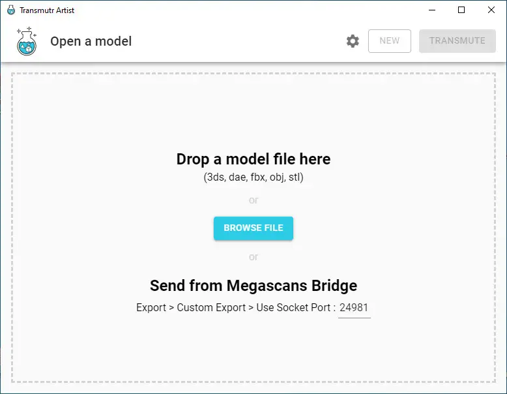507x394 pixels.
Task: Click the 'Export > Custom Export' instruction text
Action: pos(191,307)
